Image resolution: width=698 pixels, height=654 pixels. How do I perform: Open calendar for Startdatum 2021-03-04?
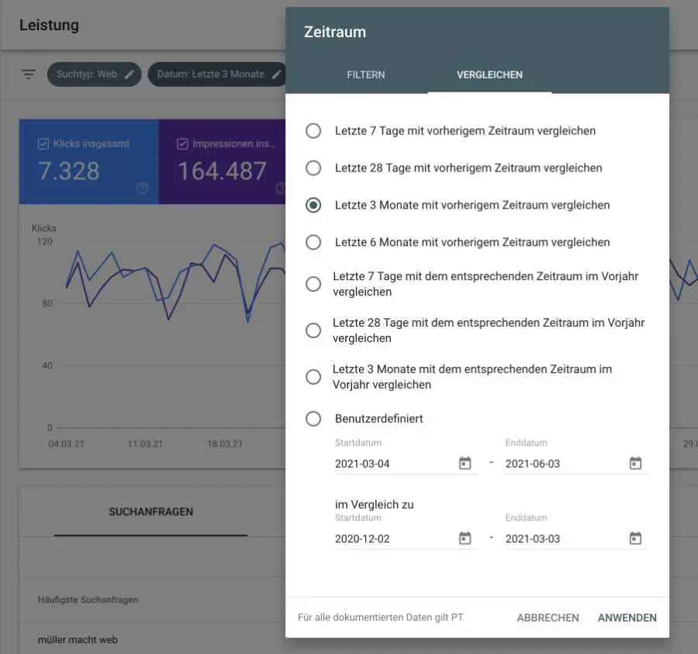point(465,463)
